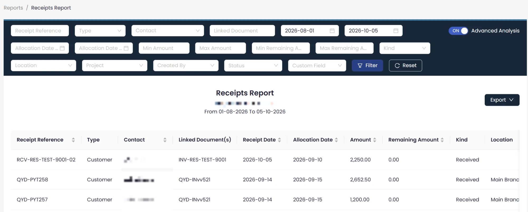Click the Linked Document input field
The height and width of the screenshot is (212, 528).
click(x=242, y=31)
